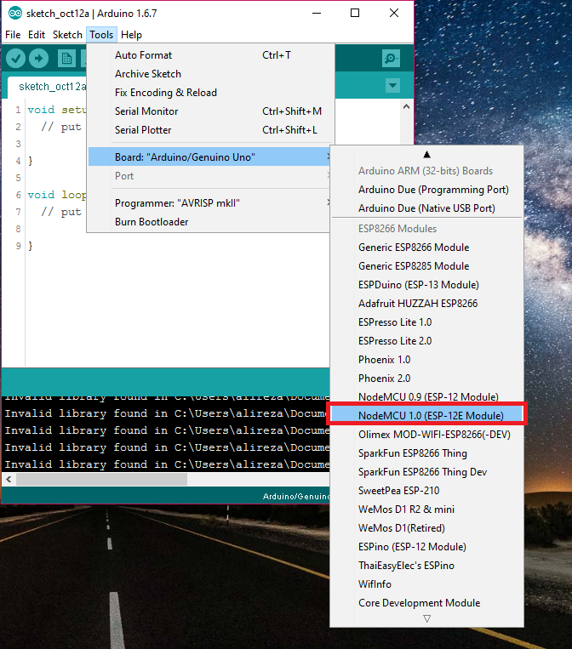Select Adafruit HUZZAH ESP8266 board
Viewport: 572px width, 649px height.
point(426,304)
